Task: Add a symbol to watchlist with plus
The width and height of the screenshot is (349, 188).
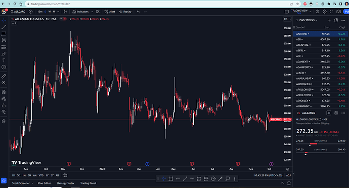Action: pyautogui.click(x=329, y=20)
